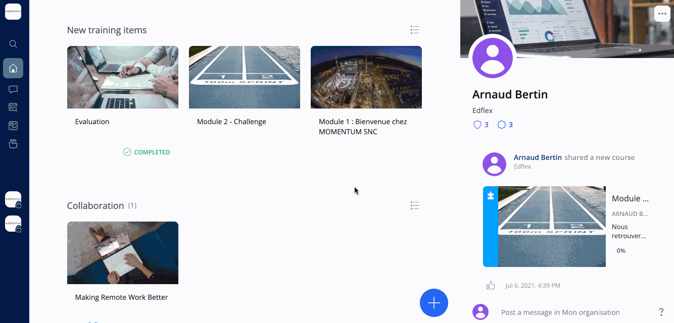Open the messages chat icon in sidebar
Image resolution: width=674 pixels, height=323 pixels.
[13, 89]
